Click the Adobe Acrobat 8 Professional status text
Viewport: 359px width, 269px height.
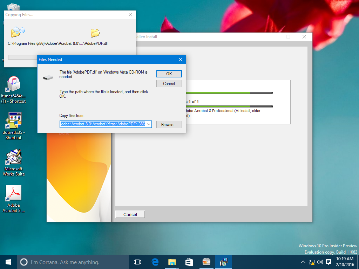click(223, 113)
